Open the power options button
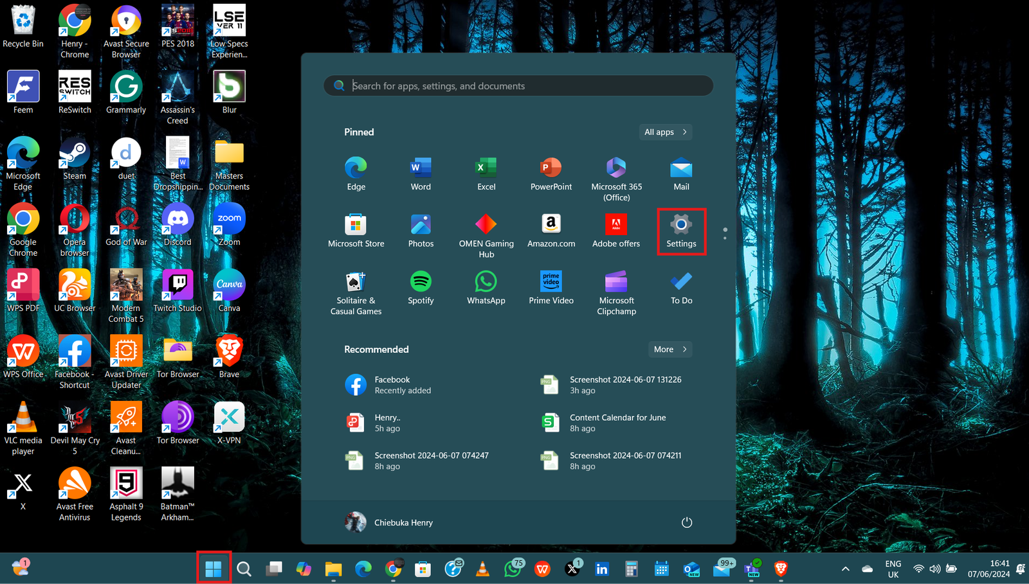 click(x=686, y=522)
